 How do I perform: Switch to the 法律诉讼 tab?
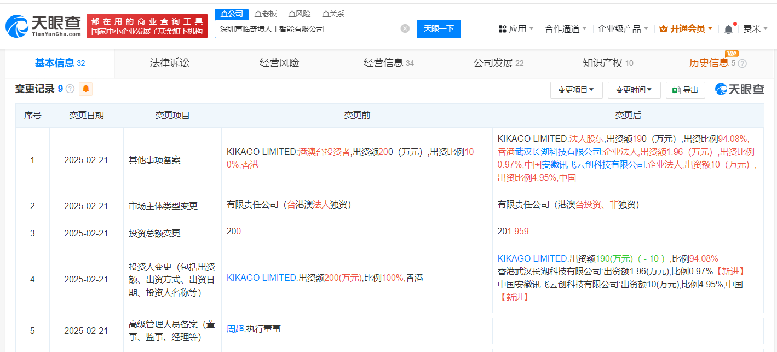click(170, 63)
